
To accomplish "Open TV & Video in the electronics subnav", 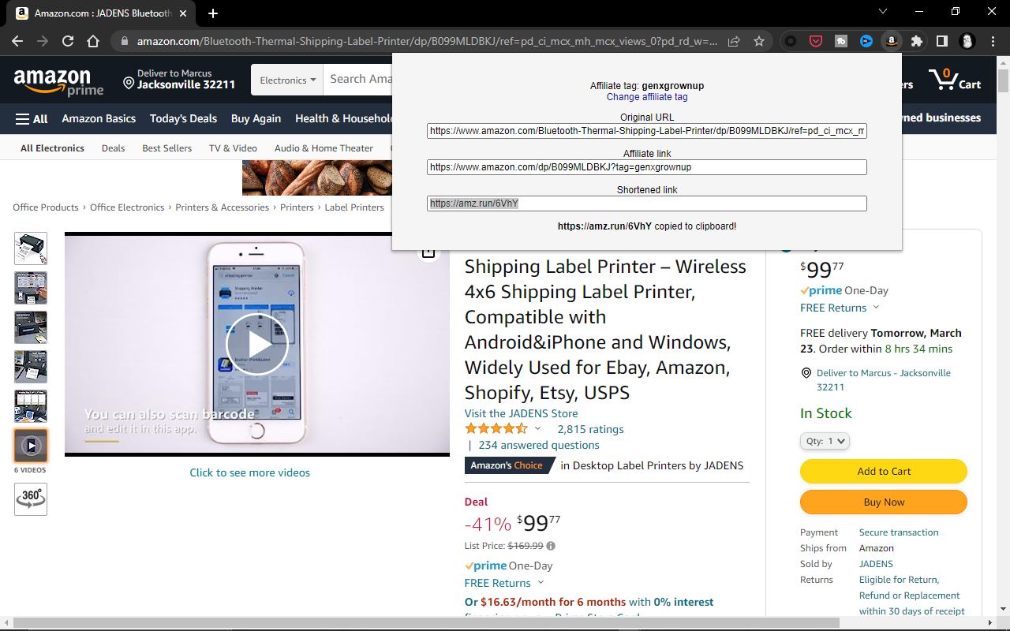I will point(233,147).
